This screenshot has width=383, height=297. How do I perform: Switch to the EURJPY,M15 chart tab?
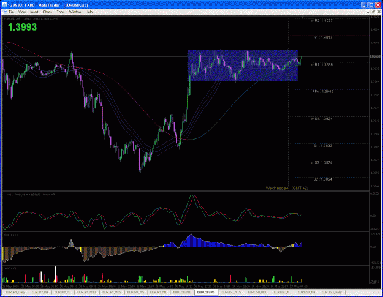coord(112,292)
